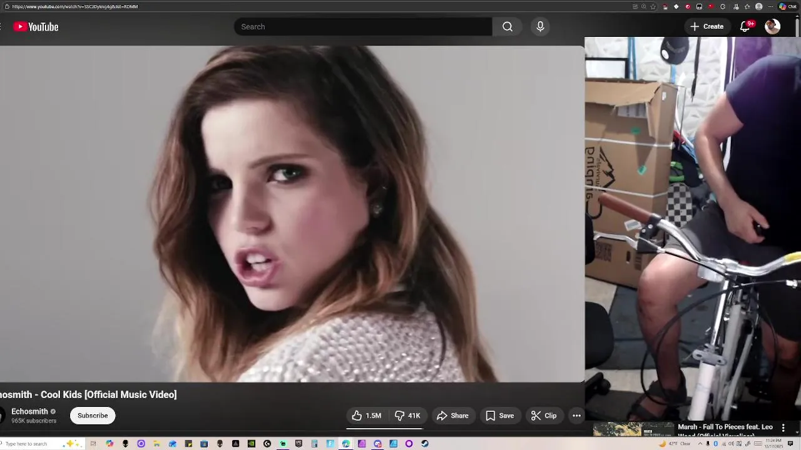This screenshot has width=801, height=450.
Task: Click the browser profile avatar
Action: coord(758,6)
